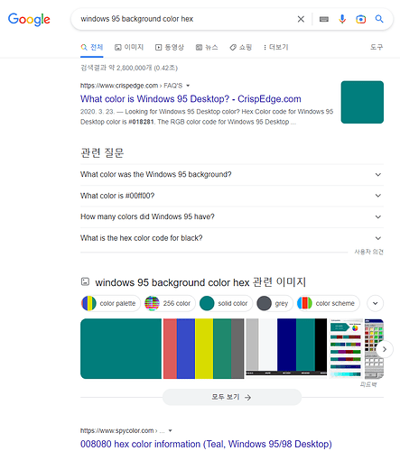This screenshot has width=400, height=451.
Task: Expand 'What color is #00ff00?' question
Action: 232,196
